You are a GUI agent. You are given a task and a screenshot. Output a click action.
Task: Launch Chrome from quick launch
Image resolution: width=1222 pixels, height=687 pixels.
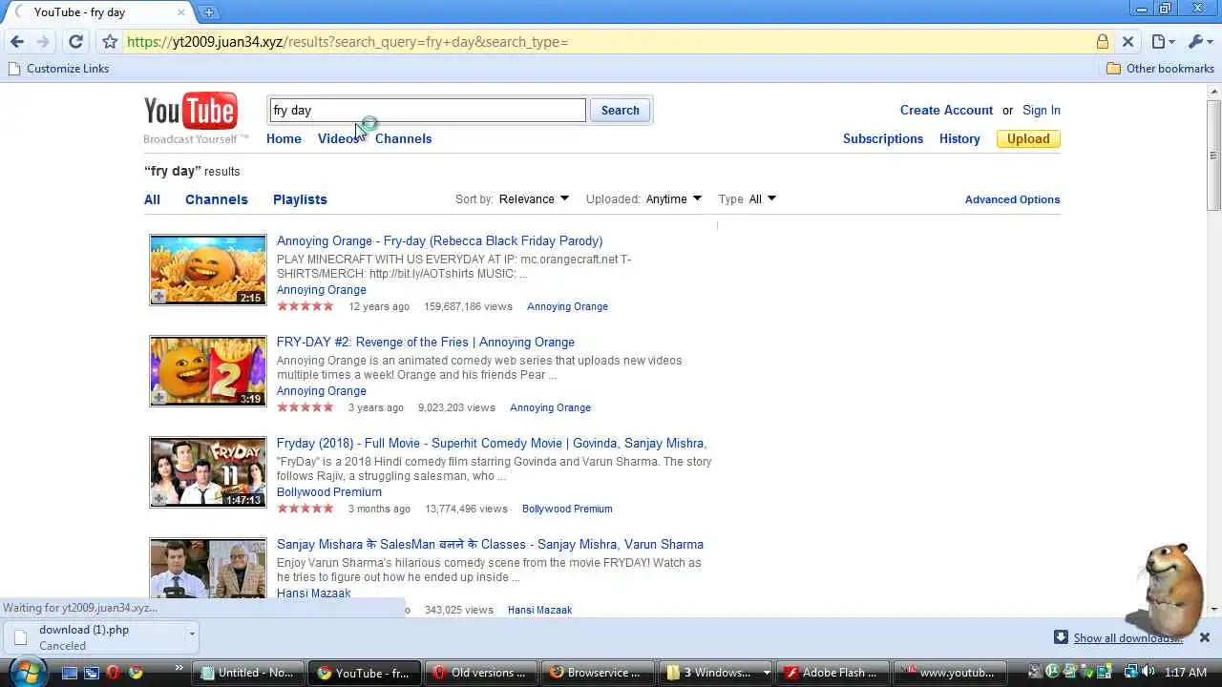coord(136,673)
